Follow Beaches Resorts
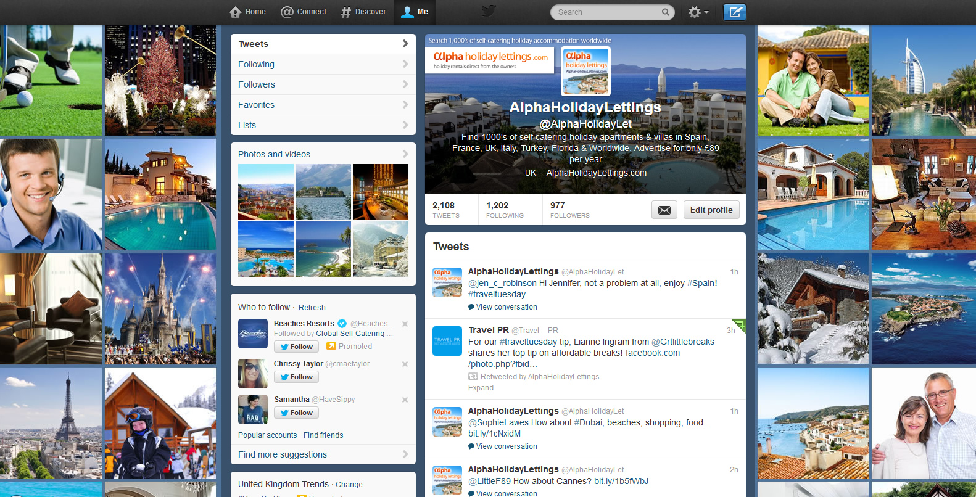Viewport: 976px width, 497px height. click(x=296, y=347)
